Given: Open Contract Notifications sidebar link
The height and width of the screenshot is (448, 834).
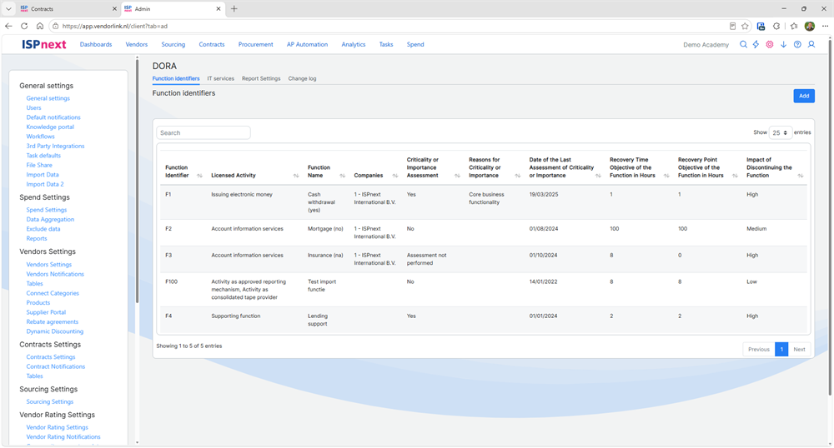Looking at the screenshot, I should 55,366.
